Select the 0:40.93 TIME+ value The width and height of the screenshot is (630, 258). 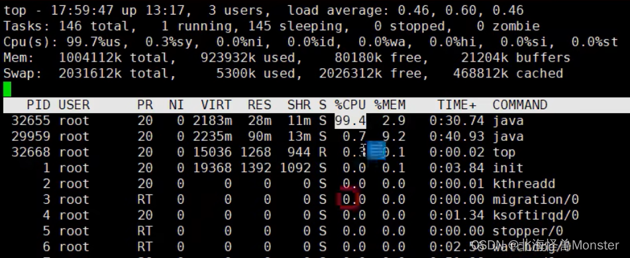pos(457,136)
